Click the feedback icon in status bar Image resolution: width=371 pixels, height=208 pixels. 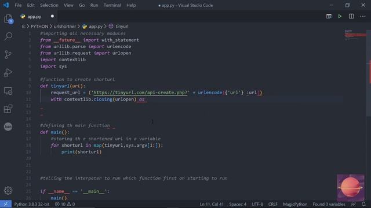pyautogui.click(x=353, y=204)
